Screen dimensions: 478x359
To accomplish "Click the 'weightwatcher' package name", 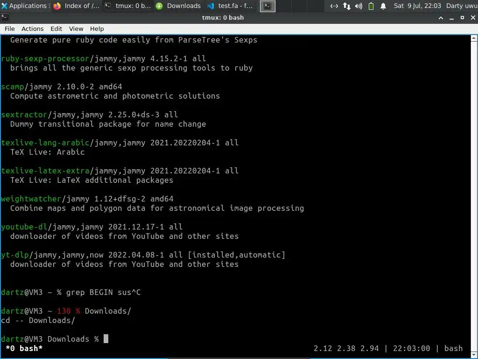I will 31,199.
